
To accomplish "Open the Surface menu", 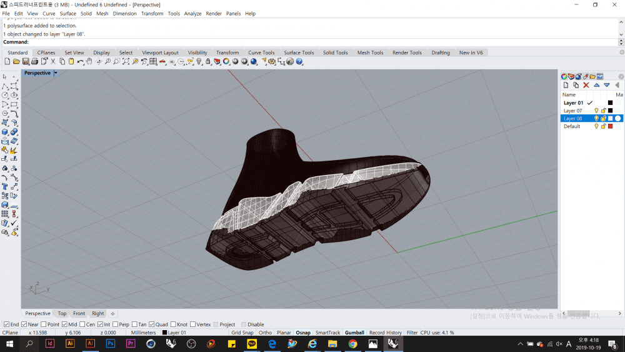I will pos(67,14).
